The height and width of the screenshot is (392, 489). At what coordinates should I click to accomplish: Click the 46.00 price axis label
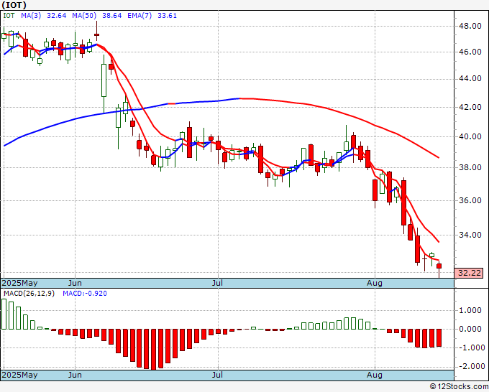[x=470, y=52]
